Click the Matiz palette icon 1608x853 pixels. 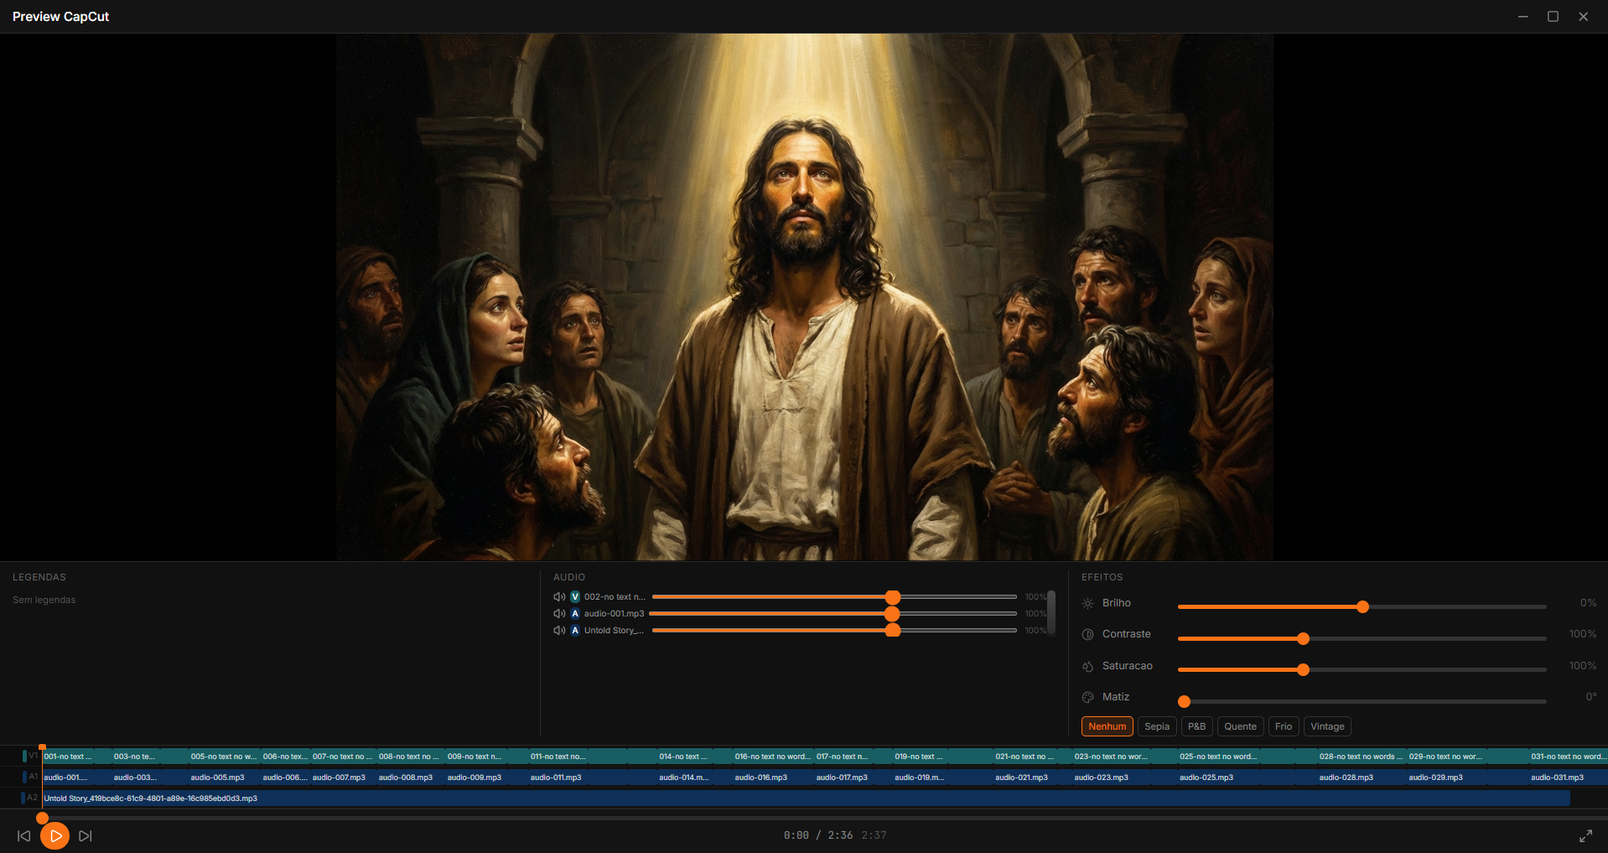click(x=1087, y=697)
